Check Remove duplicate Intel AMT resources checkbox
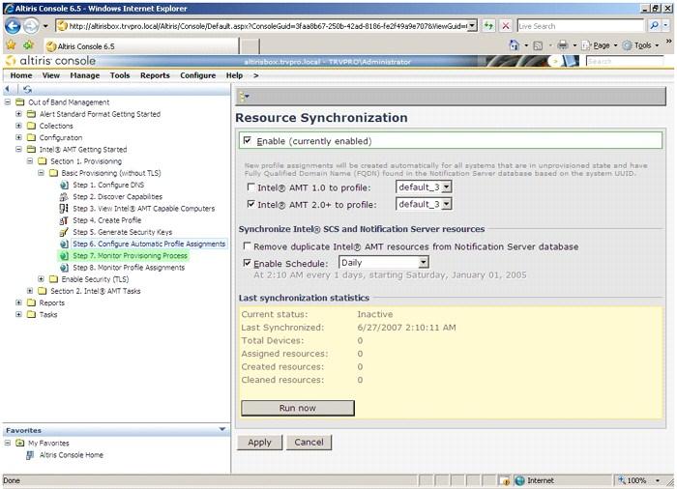677x489 pixels. click(x=247, y=245)
